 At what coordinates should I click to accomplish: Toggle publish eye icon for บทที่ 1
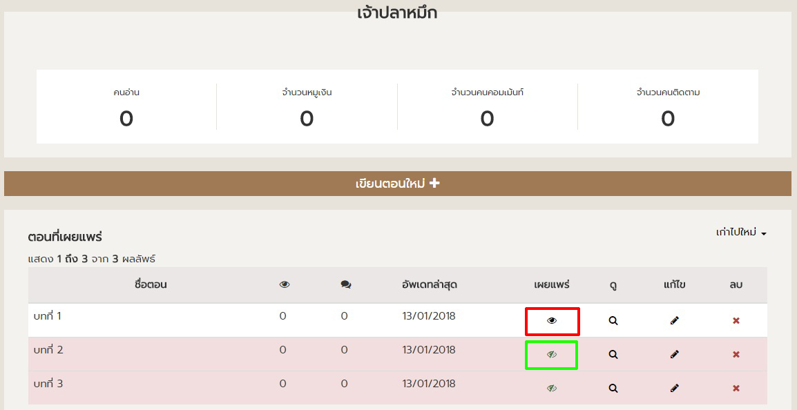552,321
